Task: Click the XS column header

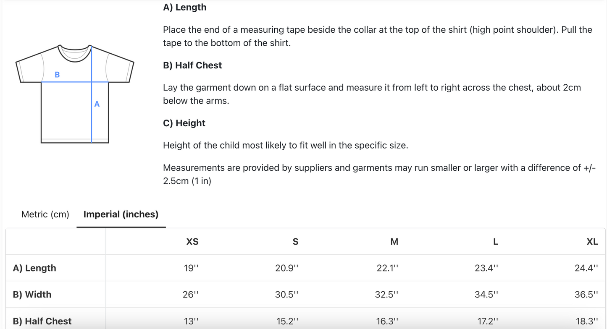Action: pyautogui.click(x=192, y=242)
